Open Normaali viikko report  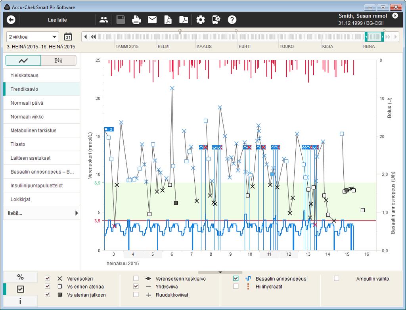coord(41,117)
